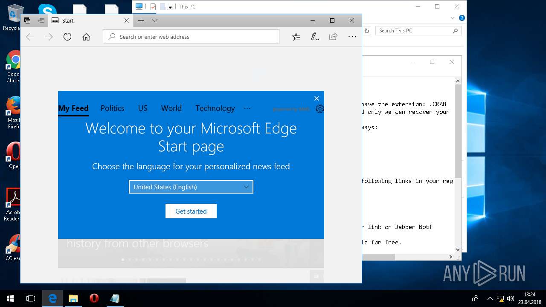This screenshot has height=307, width=546.
Task: Go back in Edge
Action: coord(30,37)
